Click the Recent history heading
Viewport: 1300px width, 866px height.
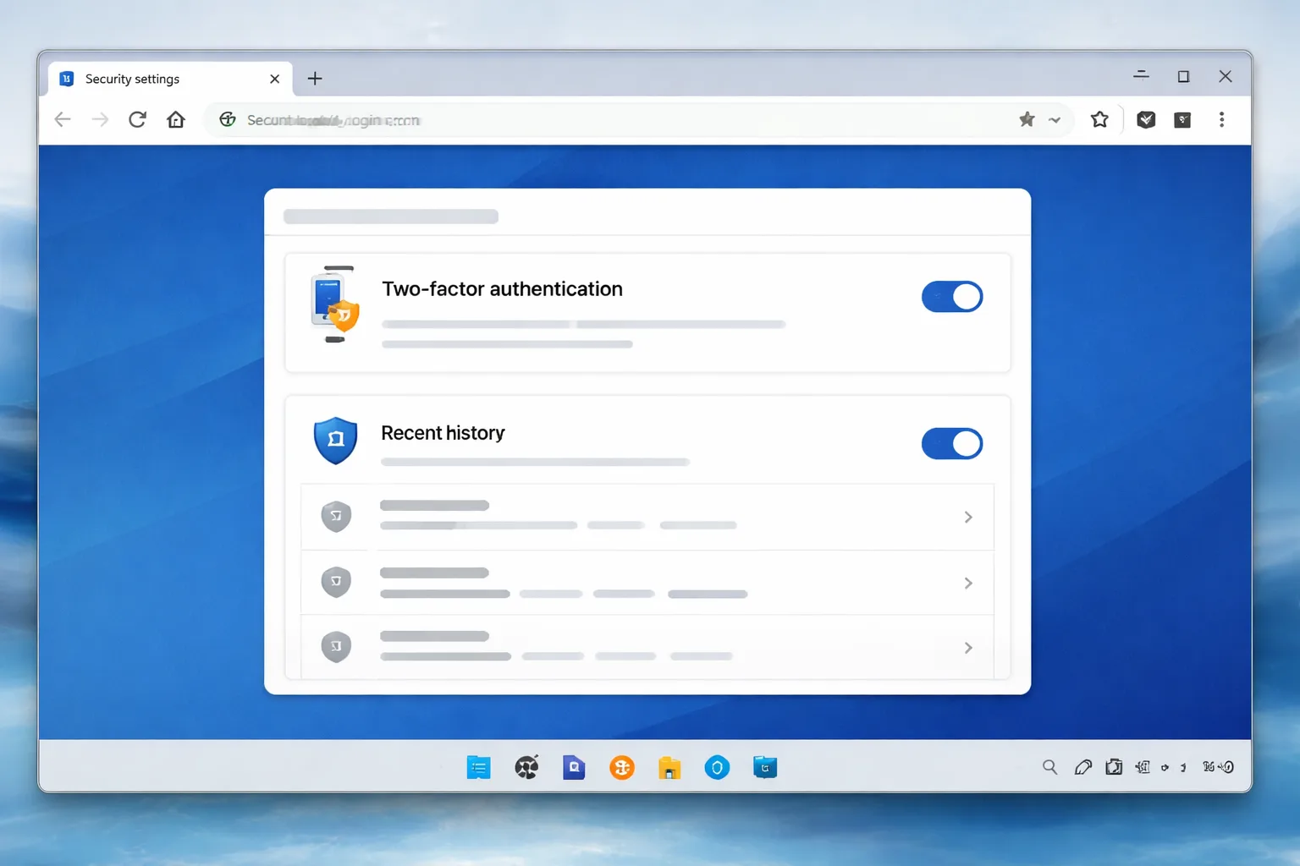click(x=443, y=433)
